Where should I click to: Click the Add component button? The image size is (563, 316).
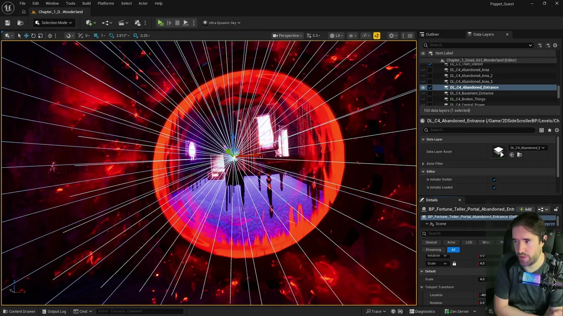525,209
